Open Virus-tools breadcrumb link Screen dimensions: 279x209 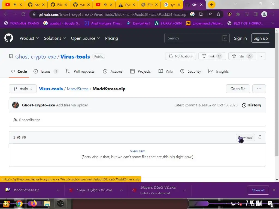point(51,89)
